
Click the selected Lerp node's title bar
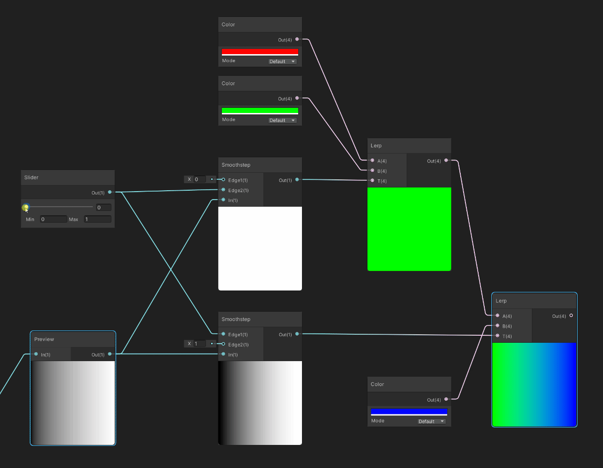(534, 301)
